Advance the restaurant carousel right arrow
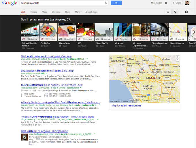This screenshot has width=196, height=148. point(194,32)
